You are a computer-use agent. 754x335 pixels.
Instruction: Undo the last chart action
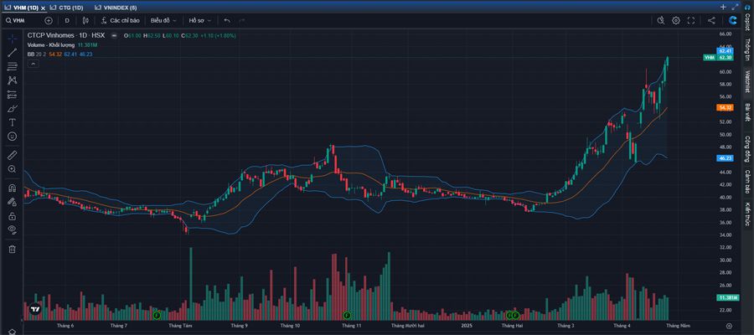pos(227,20)
